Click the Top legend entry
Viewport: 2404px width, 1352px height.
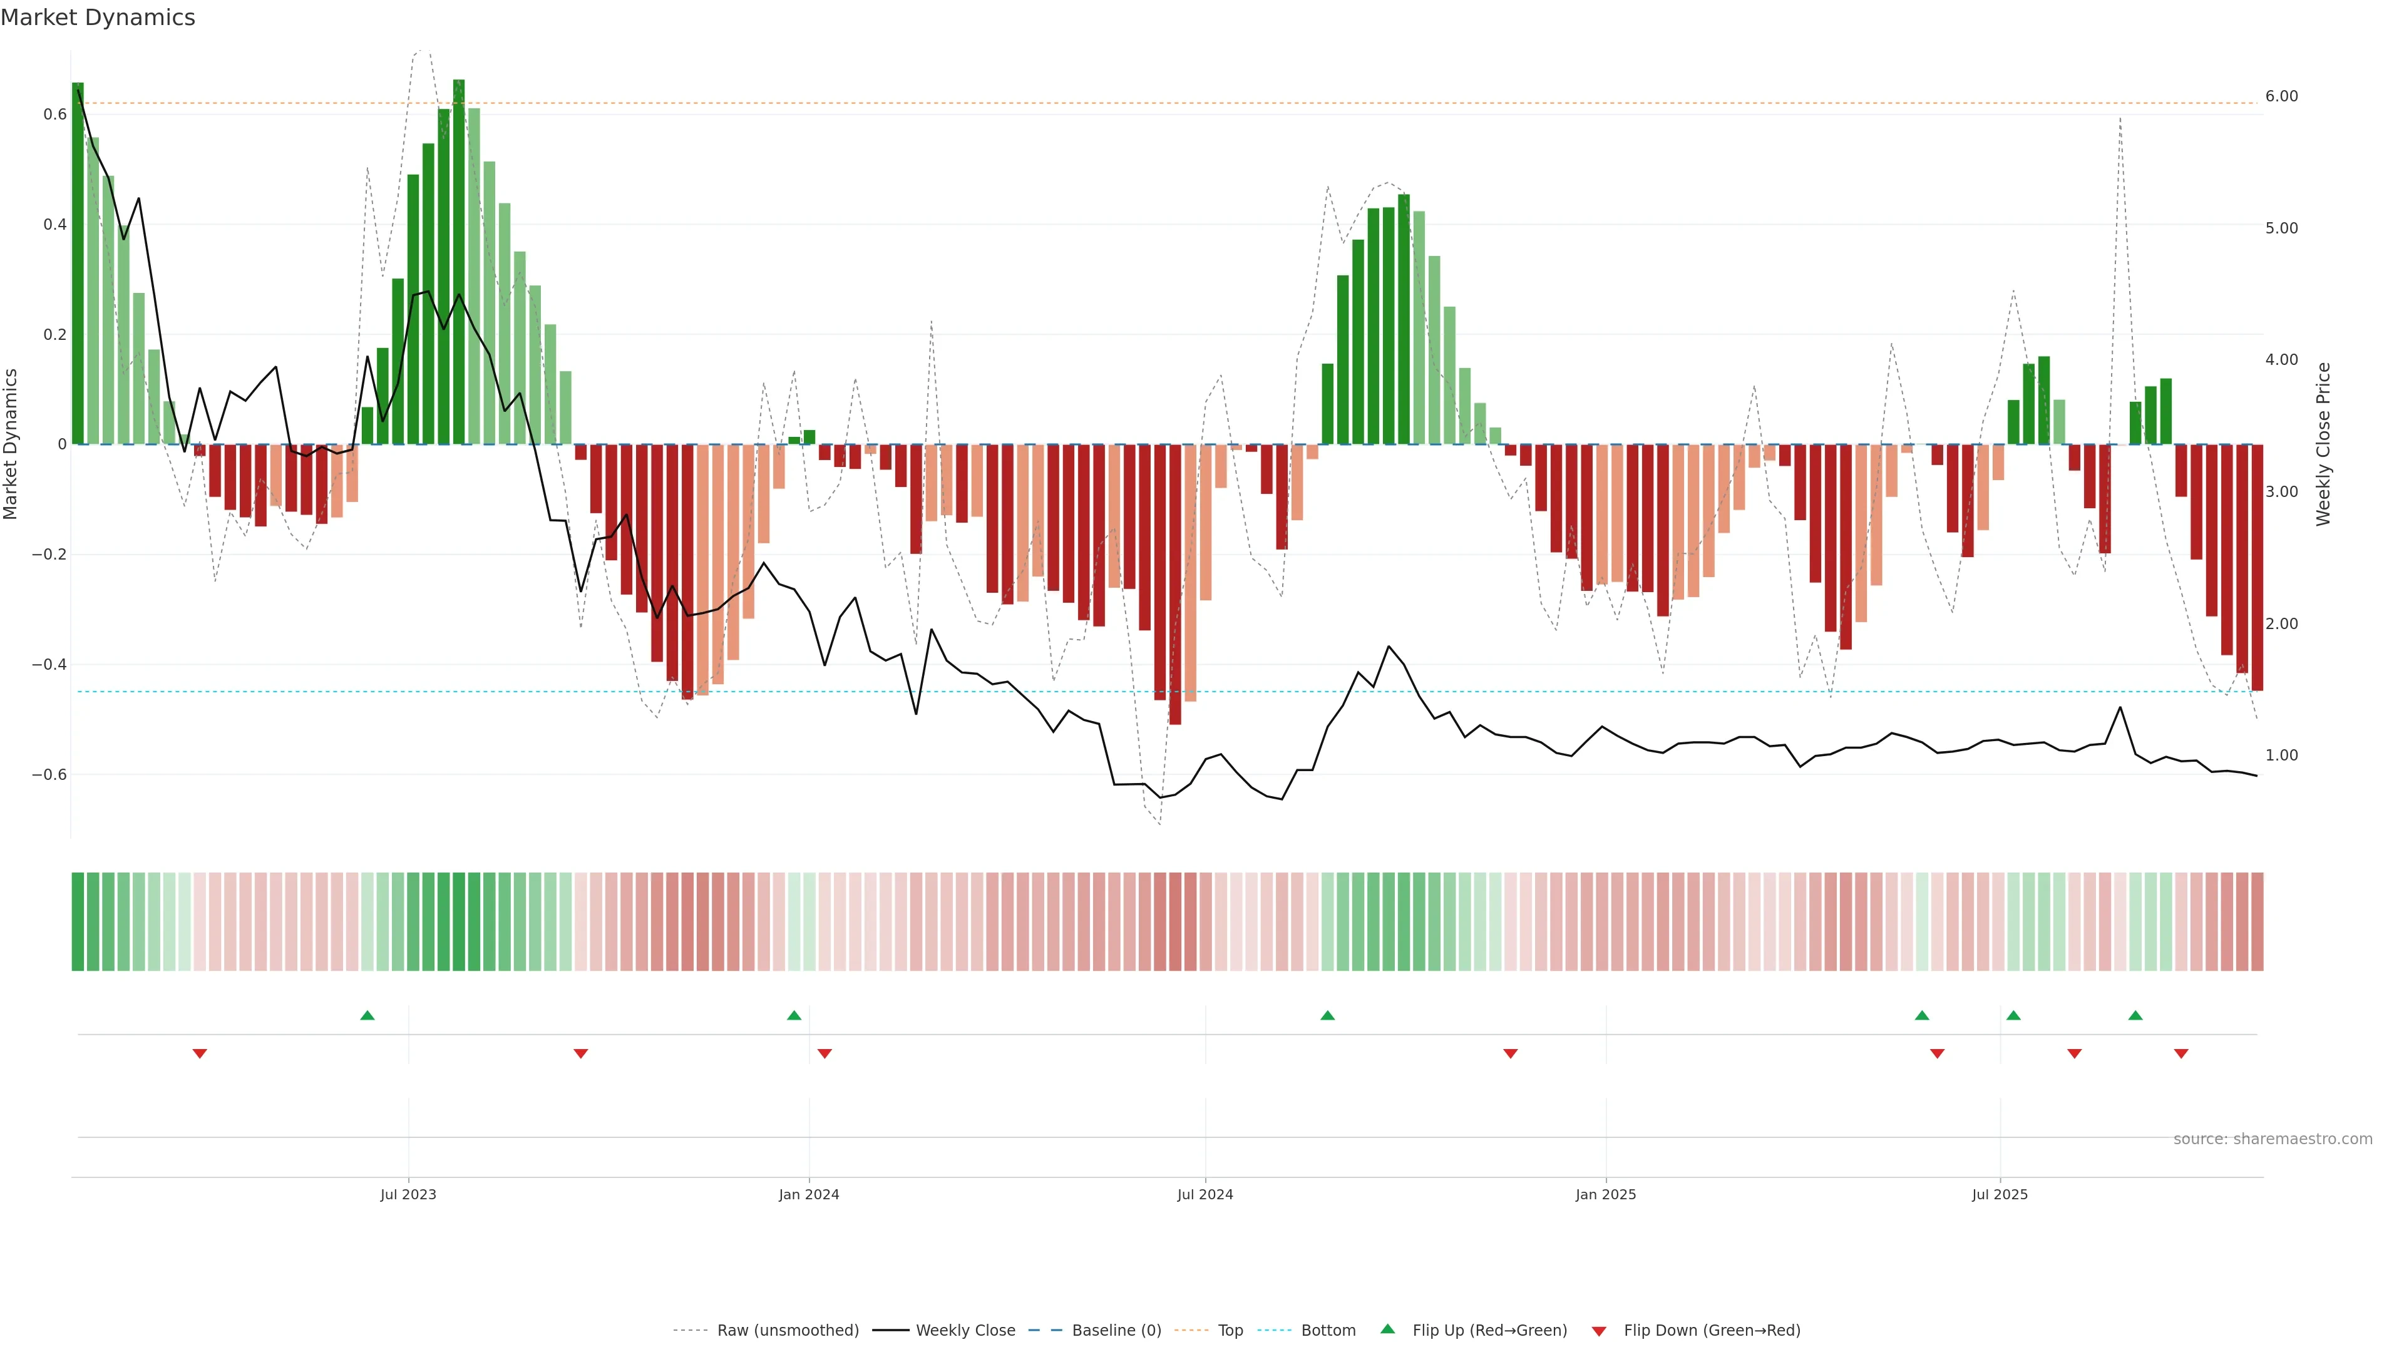point(1230,1331)
